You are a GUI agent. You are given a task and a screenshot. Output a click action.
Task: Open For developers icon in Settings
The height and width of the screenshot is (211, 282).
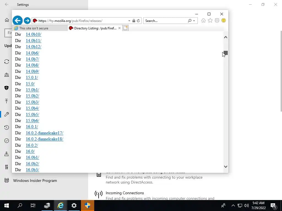[x=7, y=167]
